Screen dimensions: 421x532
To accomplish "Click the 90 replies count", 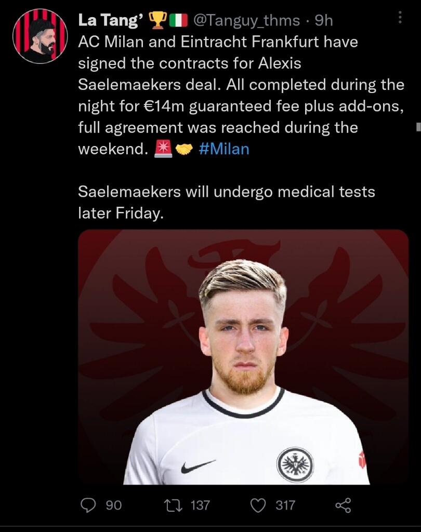I will (x=113, y=505).
